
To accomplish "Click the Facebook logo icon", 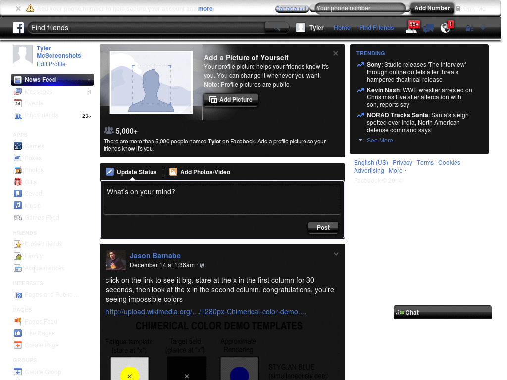I will (x=18, y=28).
